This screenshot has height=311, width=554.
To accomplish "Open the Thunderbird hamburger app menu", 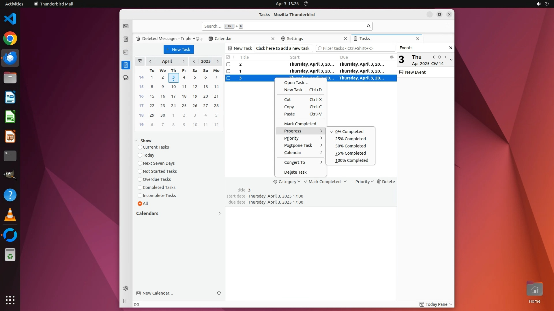I will pyautogui.click(x=448, y=26).
